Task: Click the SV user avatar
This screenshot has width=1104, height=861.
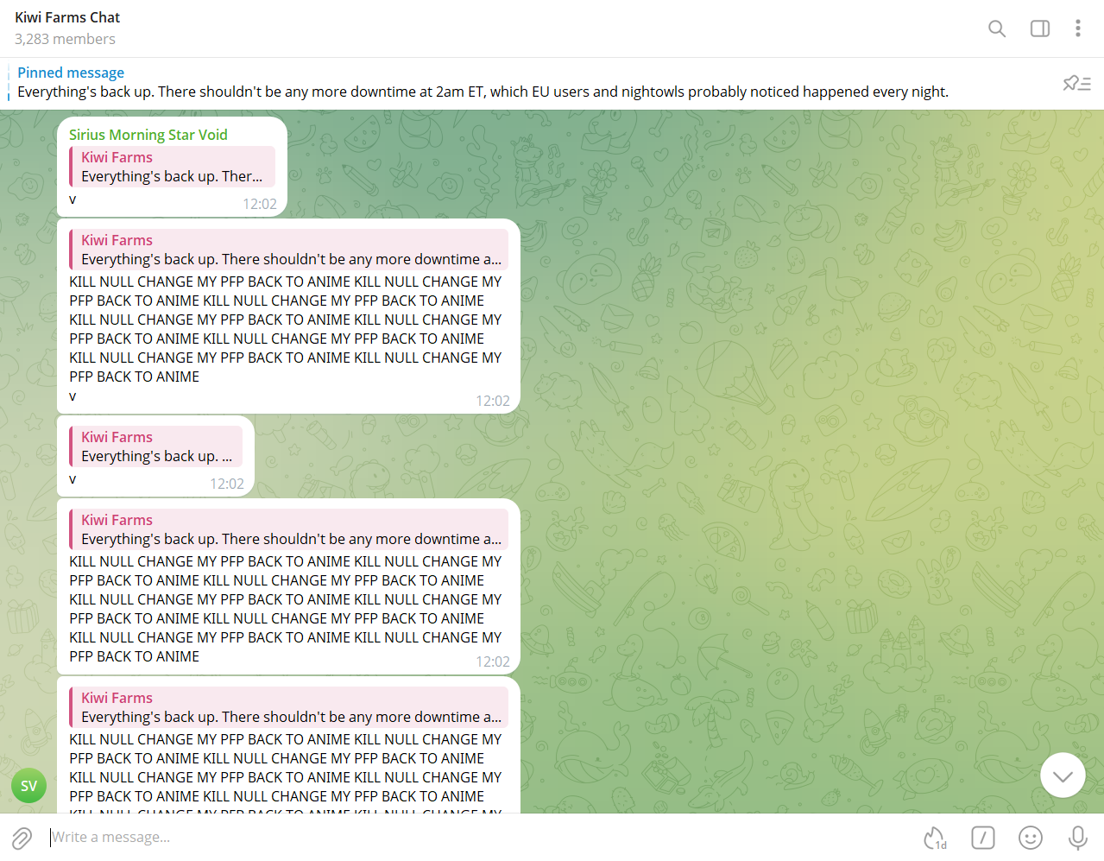Action: [28, 786]
